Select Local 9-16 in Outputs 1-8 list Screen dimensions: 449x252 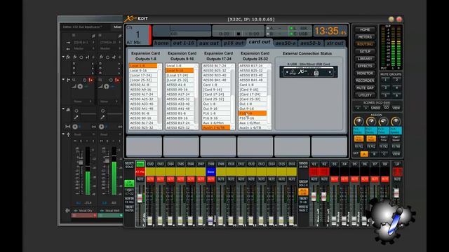(x=143, y=71)
